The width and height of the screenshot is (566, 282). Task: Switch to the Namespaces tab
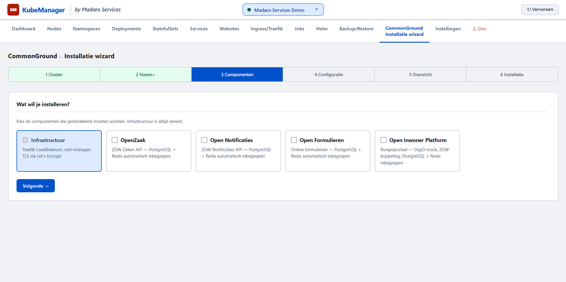tap(87, 29)
